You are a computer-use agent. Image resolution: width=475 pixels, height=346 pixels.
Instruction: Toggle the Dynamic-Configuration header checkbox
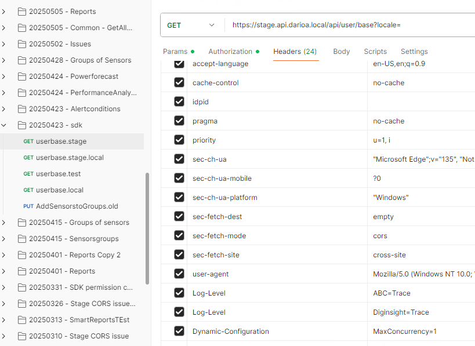(x=179, y=332)
